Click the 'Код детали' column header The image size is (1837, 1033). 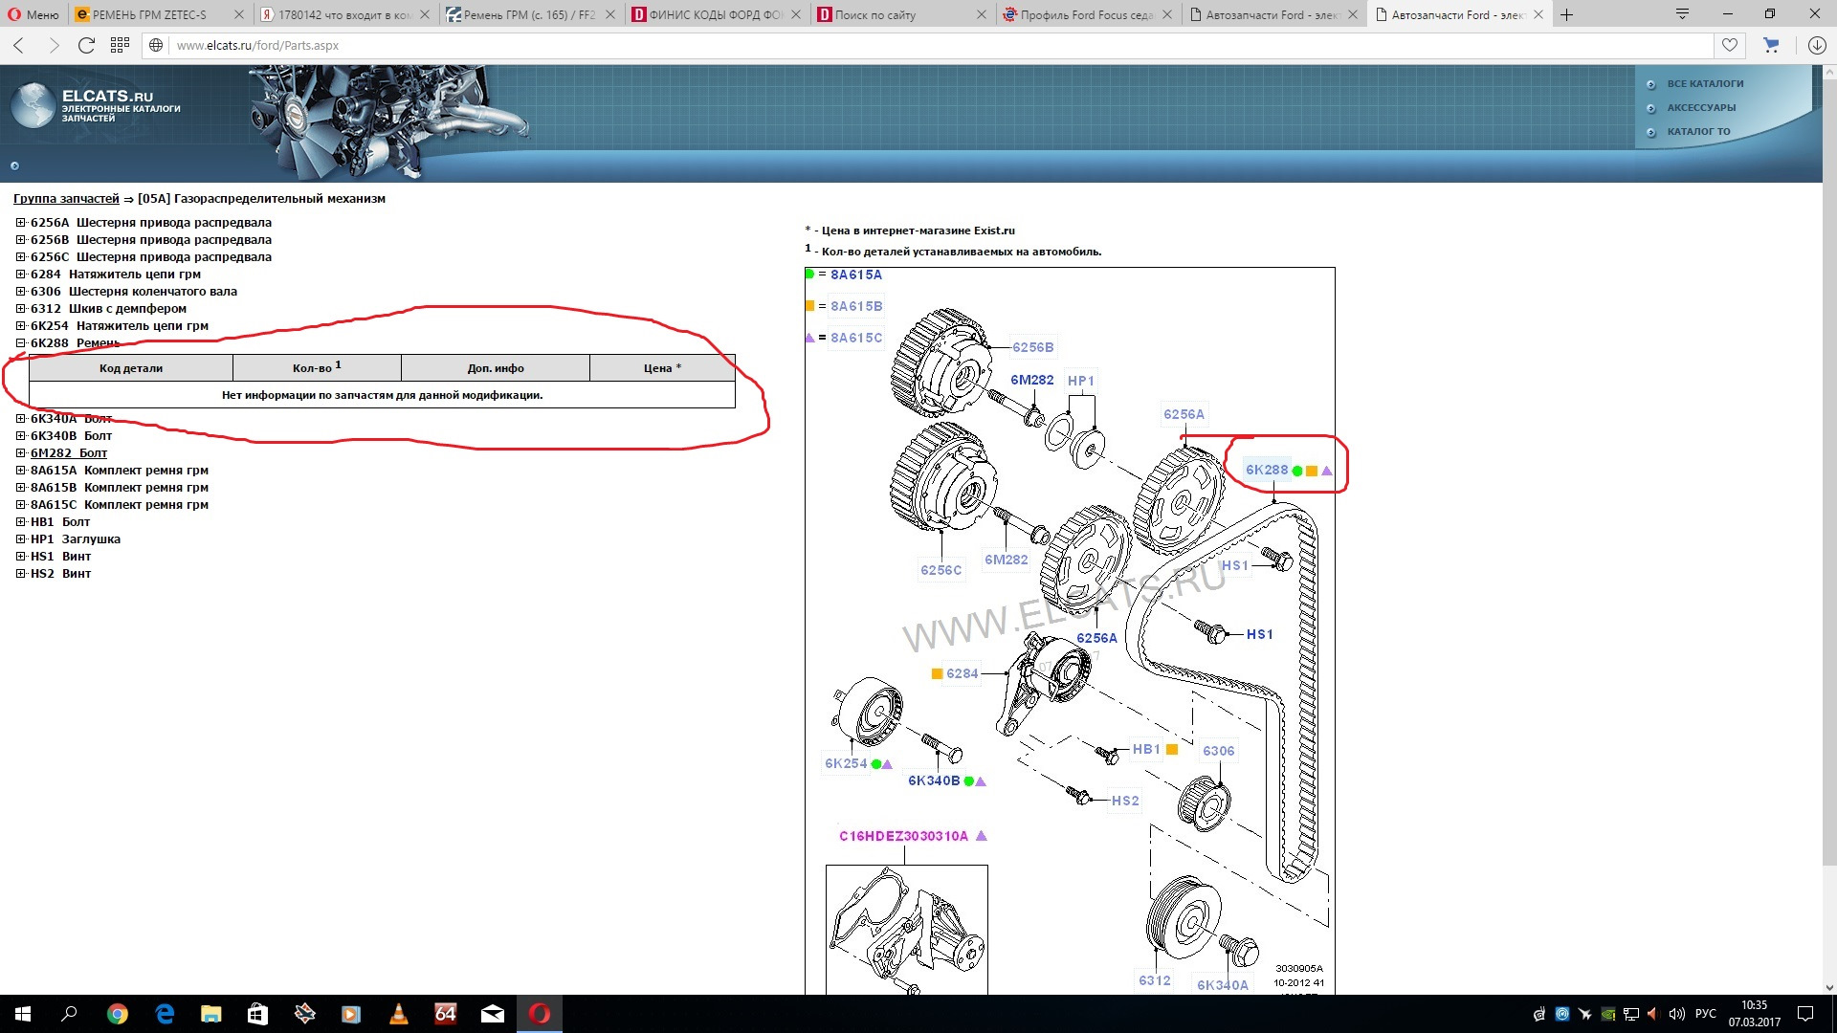click(x=131, y=368)
